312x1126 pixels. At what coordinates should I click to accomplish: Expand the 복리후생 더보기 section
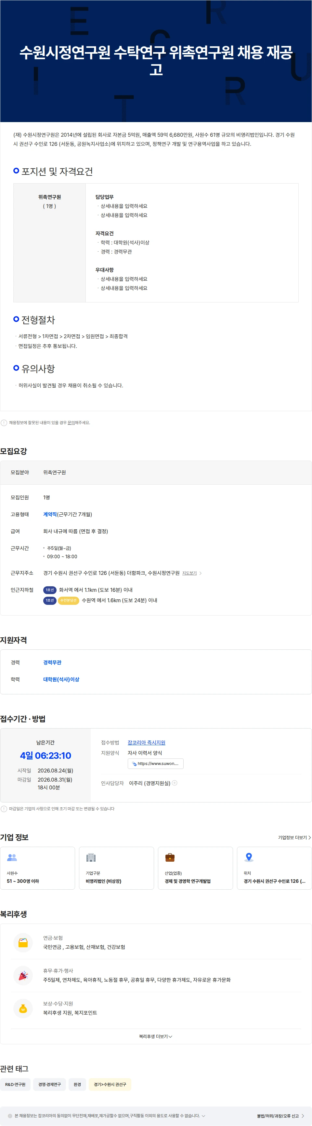[x=156, y=1036]
